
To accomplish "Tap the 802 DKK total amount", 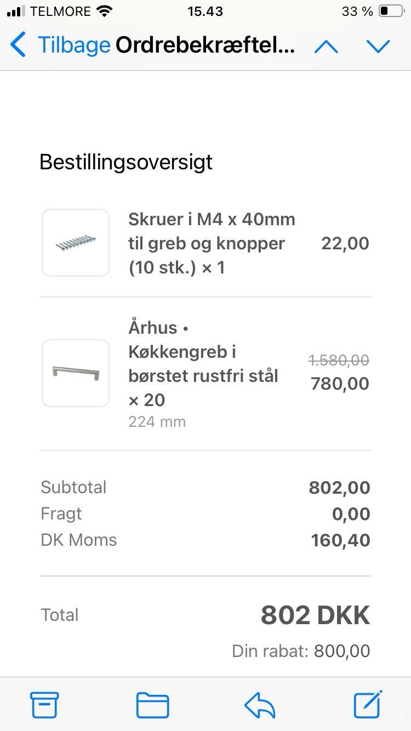I will pos(315,615).
